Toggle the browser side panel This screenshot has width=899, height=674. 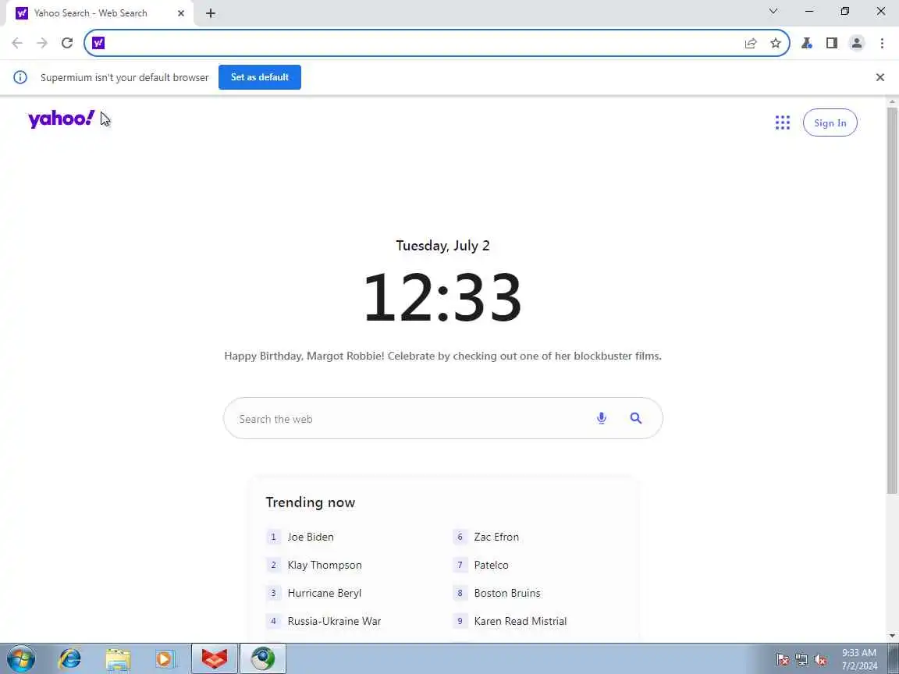pos(832,43)
